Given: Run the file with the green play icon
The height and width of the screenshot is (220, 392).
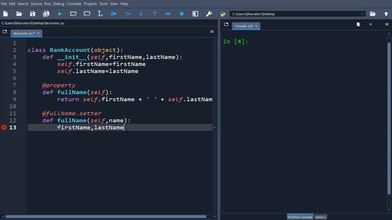Looking at the screenshot, I should 60,14.
